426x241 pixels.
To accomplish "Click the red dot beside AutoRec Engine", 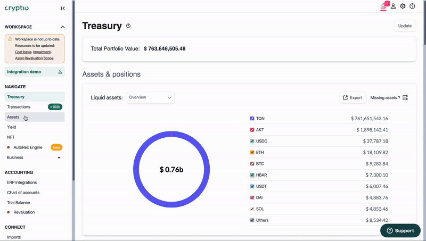I will [9, 147].
